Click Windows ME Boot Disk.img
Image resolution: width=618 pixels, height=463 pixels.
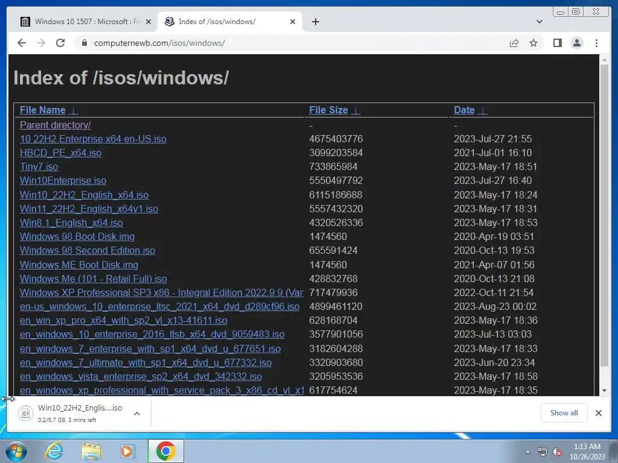click(79, 265)
